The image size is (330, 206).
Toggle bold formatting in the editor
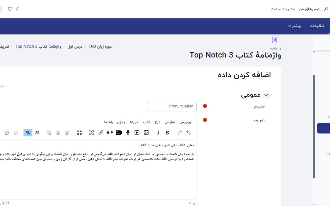167,133
